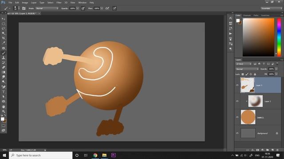Image resolution: width=284 pixels, height=159 pixels.
Task: Open the Filter menu
Action: pos(59,3)
